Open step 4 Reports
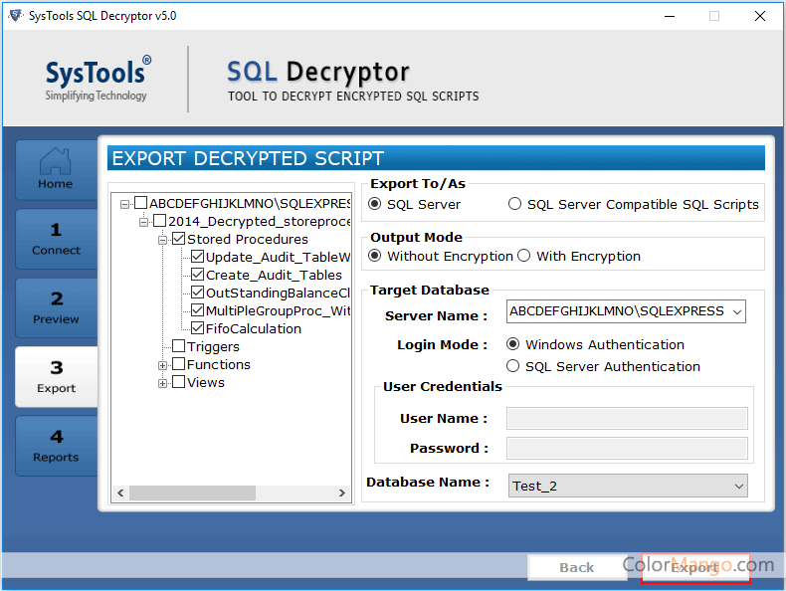Screen dimensions: 786x591 56,446
